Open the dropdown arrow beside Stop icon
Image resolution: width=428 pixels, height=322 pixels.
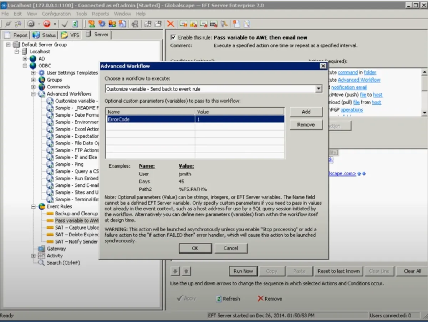(x=55, y=24)
